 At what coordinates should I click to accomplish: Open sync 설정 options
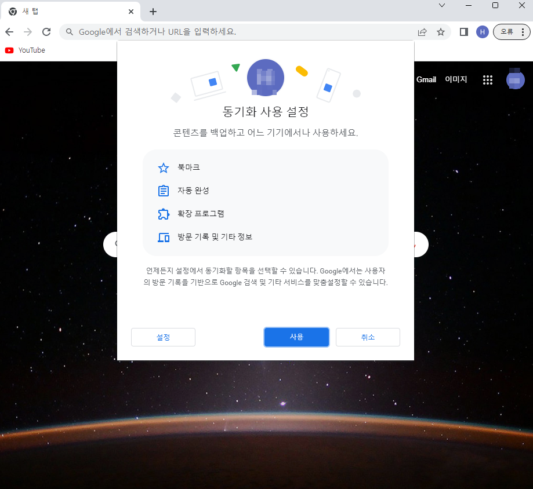(x=163, y=337)
